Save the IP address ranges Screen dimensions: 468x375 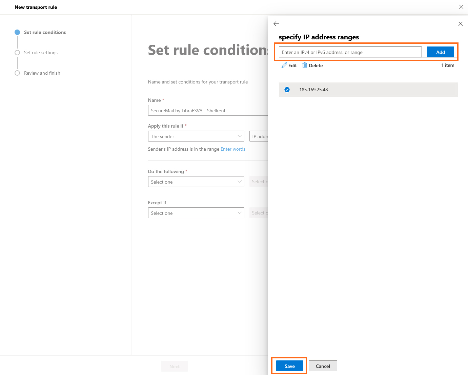pyautogui.click(x=289, y=366)
